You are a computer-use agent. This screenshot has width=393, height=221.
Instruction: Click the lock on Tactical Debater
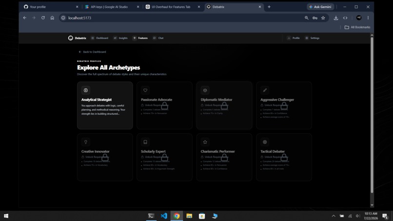click(284, 158)
